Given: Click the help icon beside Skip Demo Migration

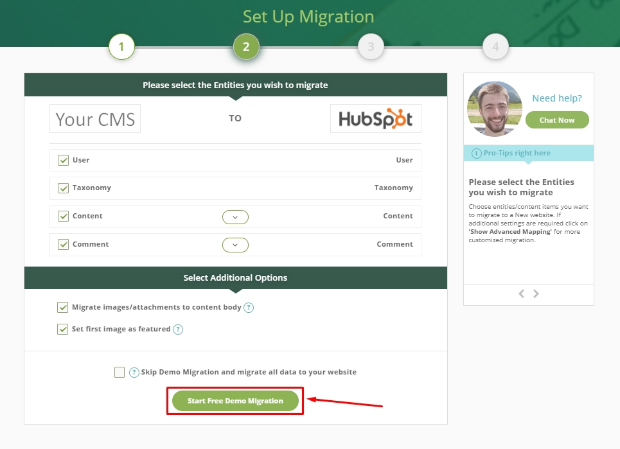Looking at the screenshot, I should tap(134, 373).
